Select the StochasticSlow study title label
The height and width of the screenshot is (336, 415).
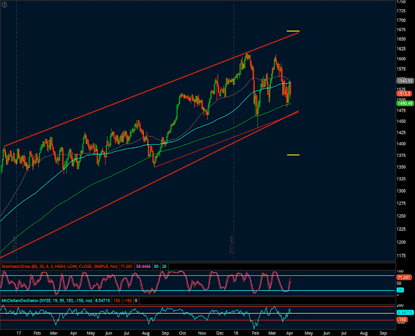click(60, 267)
